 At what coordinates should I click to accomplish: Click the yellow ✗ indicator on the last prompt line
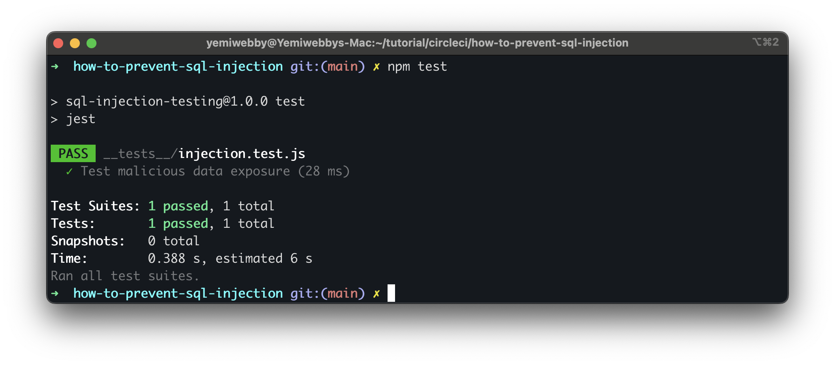tap(376, 293)
